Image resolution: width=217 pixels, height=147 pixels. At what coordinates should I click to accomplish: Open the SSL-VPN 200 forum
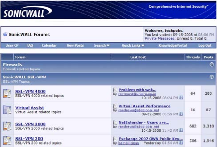29,139
